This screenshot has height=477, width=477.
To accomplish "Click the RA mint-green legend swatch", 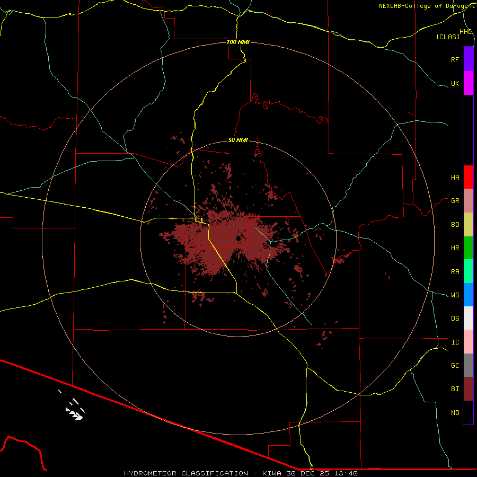I will (468, 271).
